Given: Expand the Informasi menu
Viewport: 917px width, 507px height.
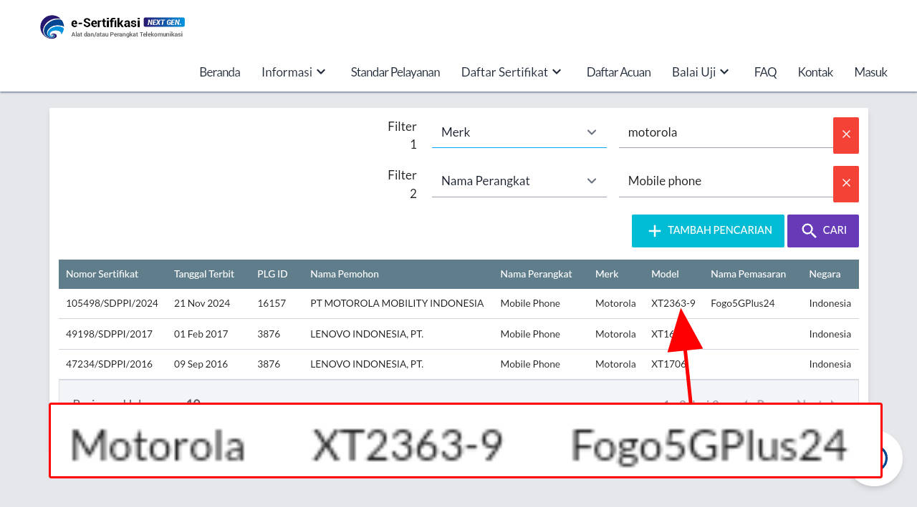Looking at the screenshot, I should tap(294, 72).
